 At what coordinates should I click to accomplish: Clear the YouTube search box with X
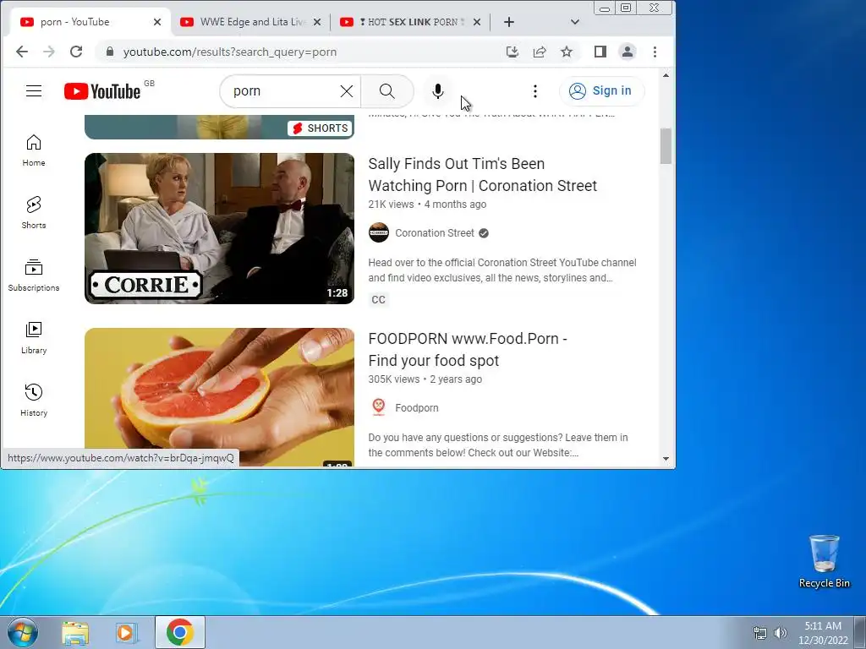346,91
